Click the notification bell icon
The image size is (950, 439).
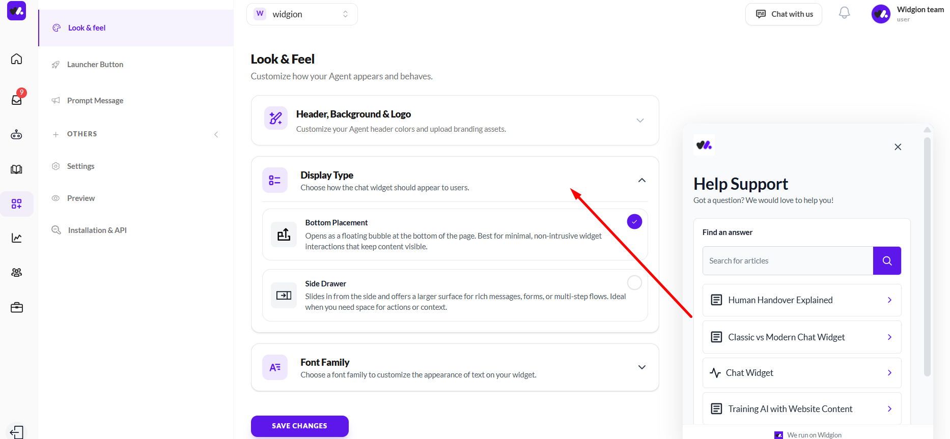tap(844, 13)
